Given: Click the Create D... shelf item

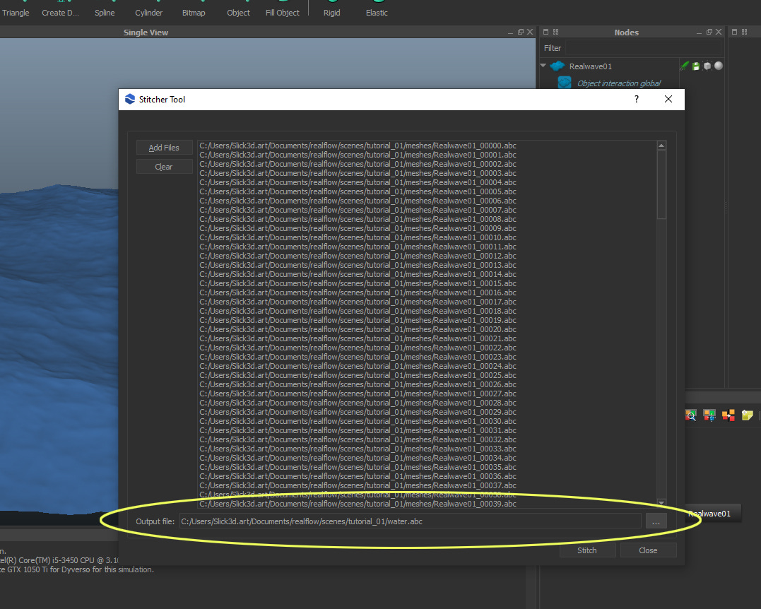Looking at the screenshot, I should 60,13.
